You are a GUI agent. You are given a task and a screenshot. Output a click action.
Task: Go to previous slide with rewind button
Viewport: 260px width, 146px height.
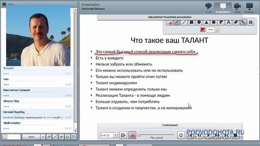(199, 135)
